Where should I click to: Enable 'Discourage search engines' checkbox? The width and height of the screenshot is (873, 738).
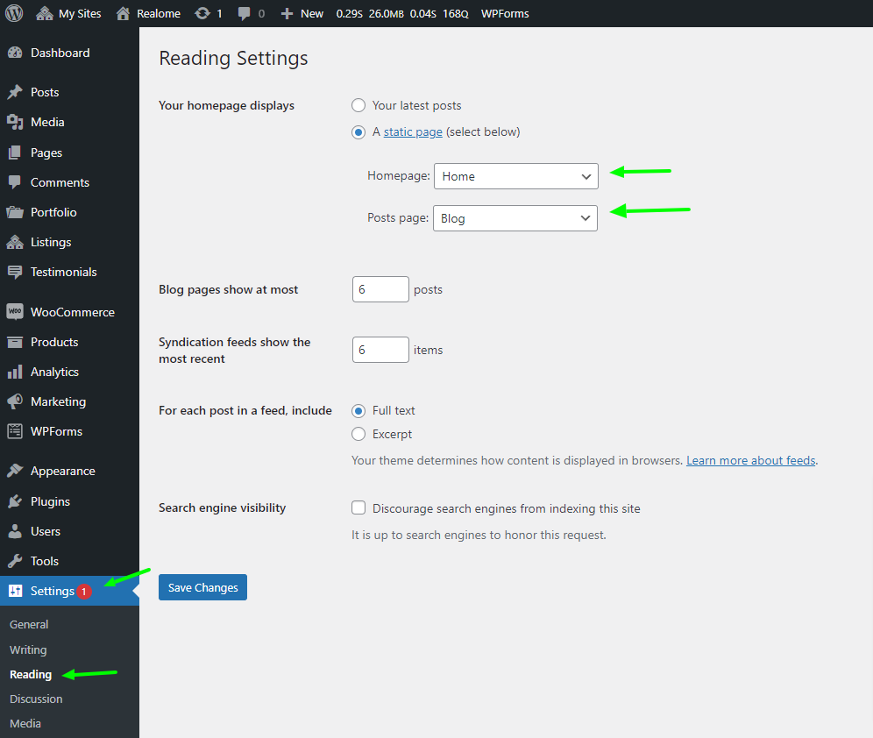coord(358,507)
